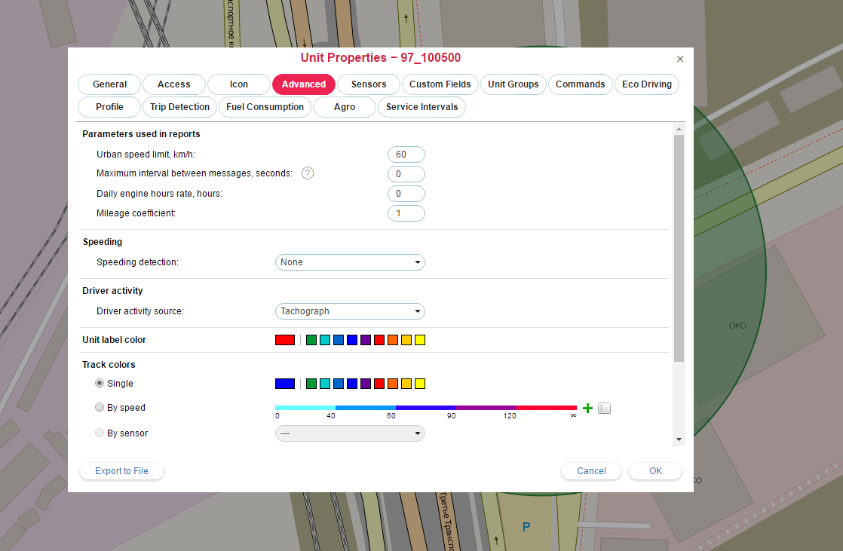The image size is (843, 551).
Task: Switch to the Sensors tab
Action: pos(369,84)
